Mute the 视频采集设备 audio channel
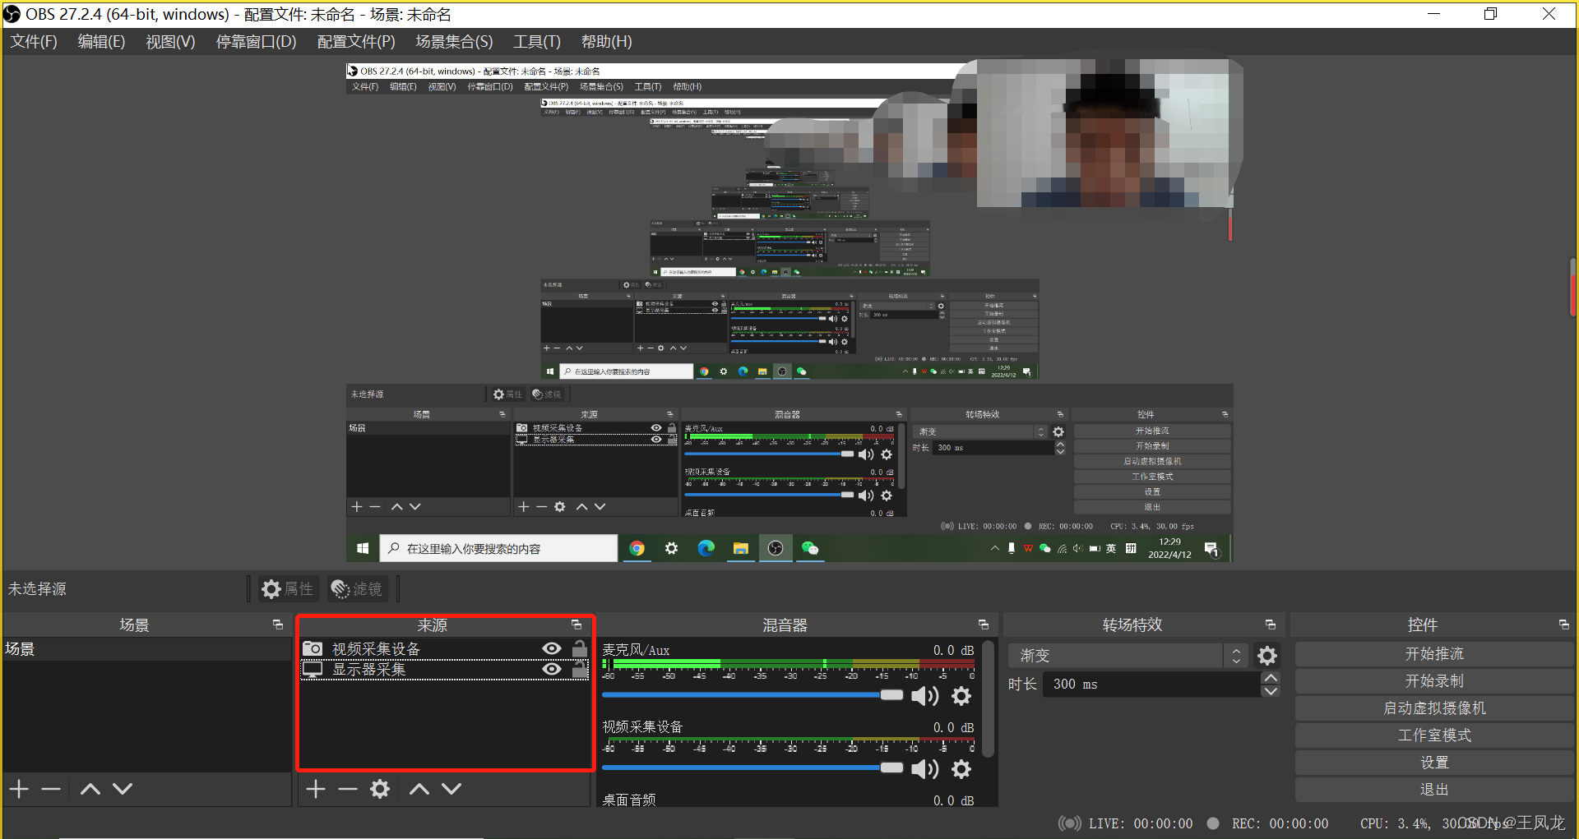The image size is (1579, 839). (x=925, y=769)
